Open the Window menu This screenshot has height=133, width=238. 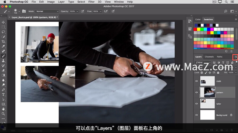click(x=119, y=2)
